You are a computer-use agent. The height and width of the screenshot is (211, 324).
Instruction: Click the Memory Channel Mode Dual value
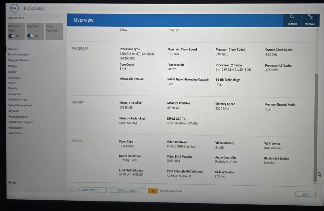click(x=267, y=109)
